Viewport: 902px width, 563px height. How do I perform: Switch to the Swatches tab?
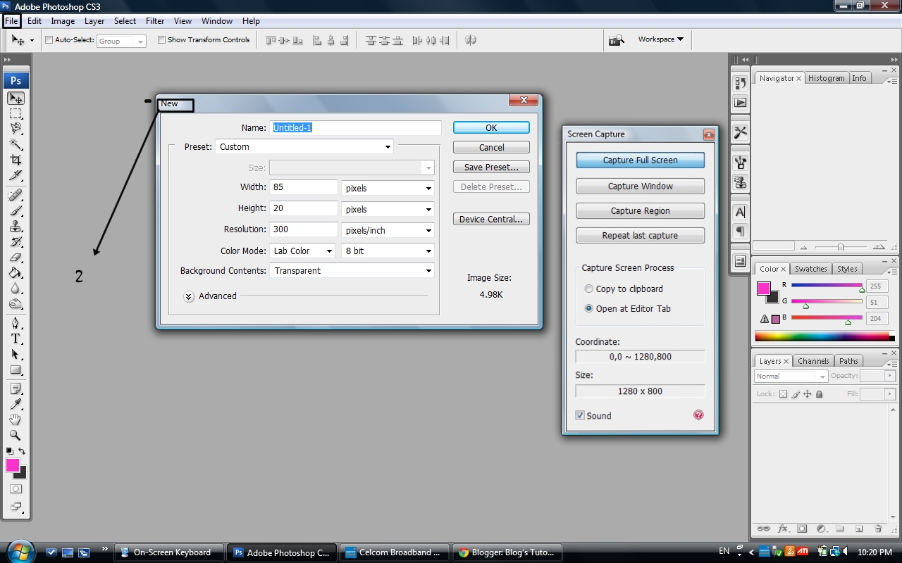coord(810,269)
